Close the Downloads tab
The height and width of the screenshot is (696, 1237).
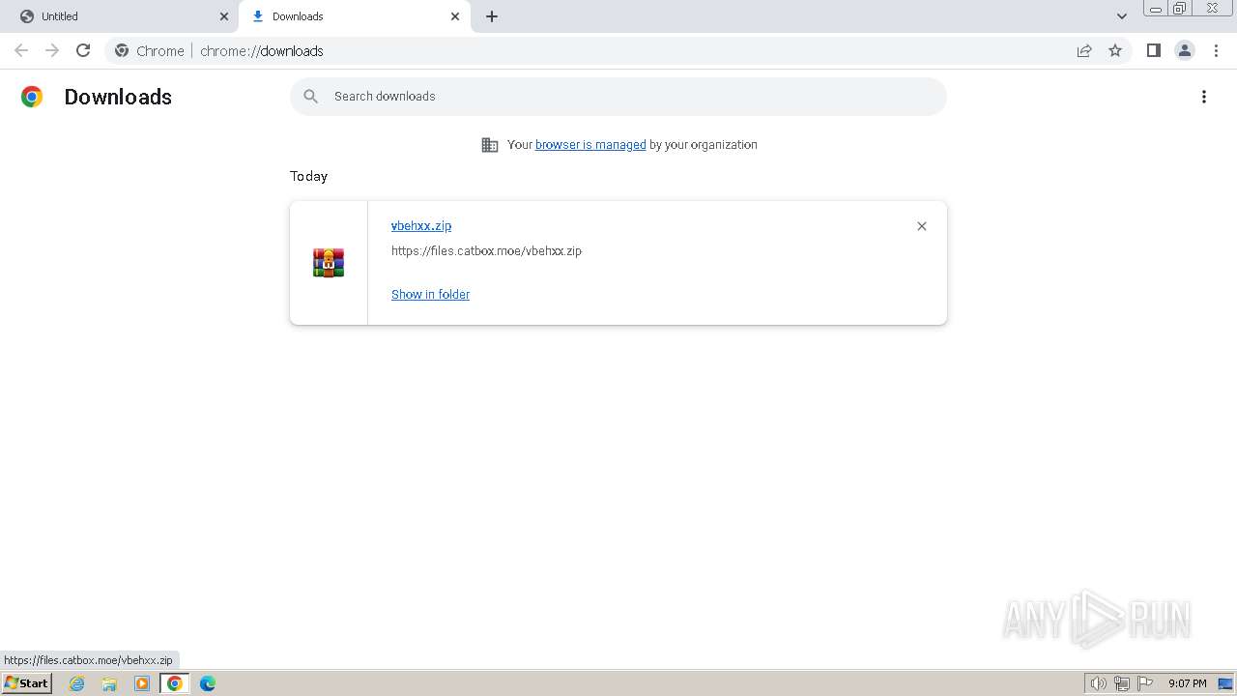coord(455,16)
